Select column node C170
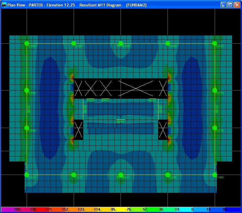This screenshot has height=213, width=242. (x=215, y=43)
